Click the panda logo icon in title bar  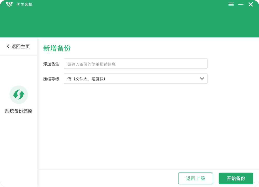(9, 4)
